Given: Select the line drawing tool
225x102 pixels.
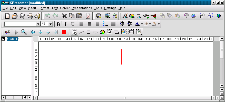Looking at the screenshot, I should pyautogui.click(x=82, y=32).
